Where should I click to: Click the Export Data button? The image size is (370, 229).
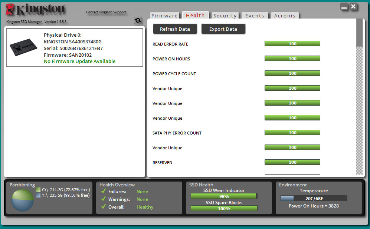[x=223, y=29]
